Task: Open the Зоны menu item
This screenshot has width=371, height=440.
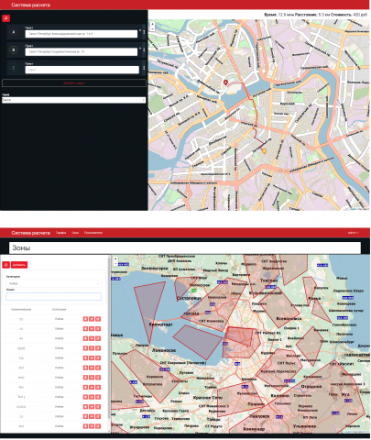Action: (x=75, y=233)
